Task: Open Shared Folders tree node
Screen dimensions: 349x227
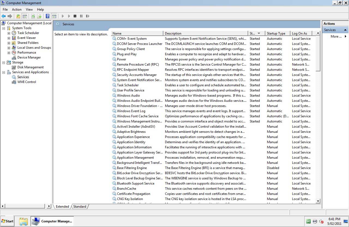Action: pyautogui.click(x=28, y=43)
